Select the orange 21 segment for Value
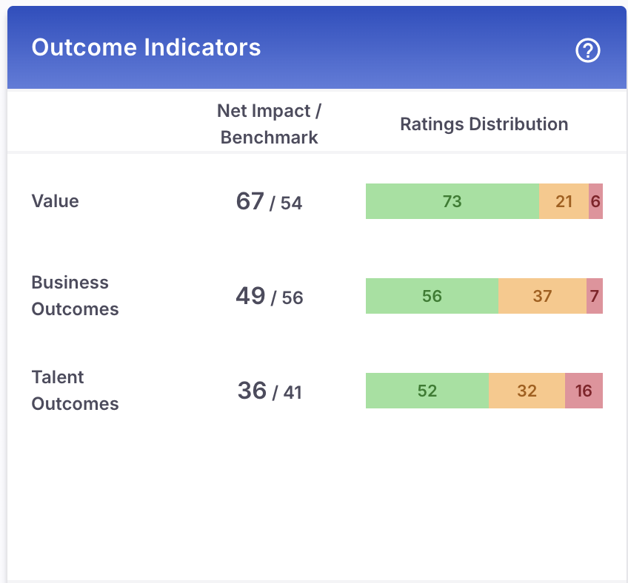628x583 pixels. coord(564,201)
